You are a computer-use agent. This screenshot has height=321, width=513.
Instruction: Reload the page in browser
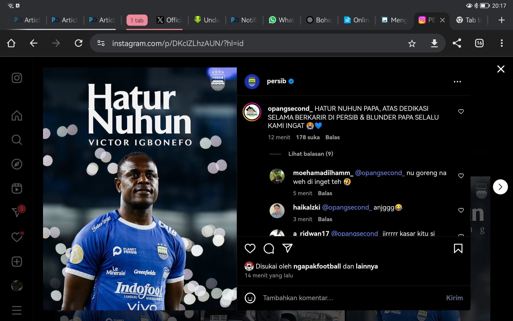[x=79, y=43]
